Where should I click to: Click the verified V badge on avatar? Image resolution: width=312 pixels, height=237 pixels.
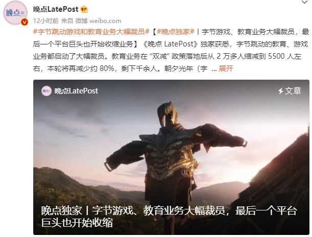24,22
